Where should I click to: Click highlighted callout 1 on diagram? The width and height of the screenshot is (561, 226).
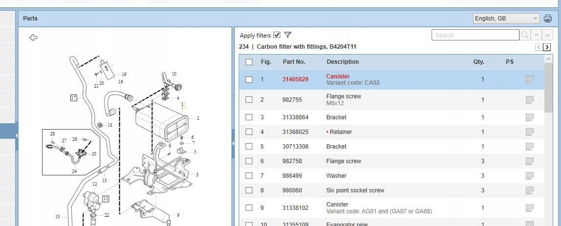[183, 105]
